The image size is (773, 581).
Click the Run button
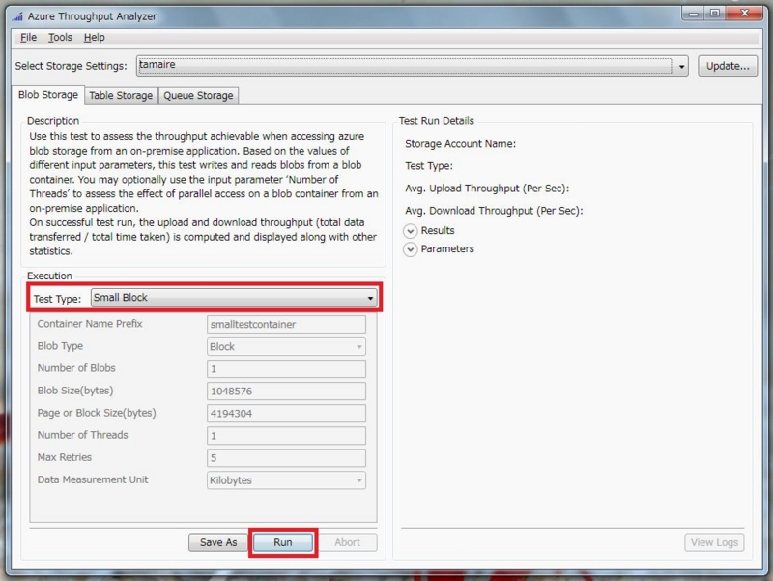tap(283, 542)
